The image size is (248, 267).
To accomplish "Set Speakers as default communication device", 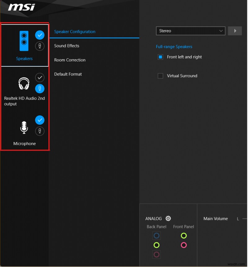I will point(40,46).
